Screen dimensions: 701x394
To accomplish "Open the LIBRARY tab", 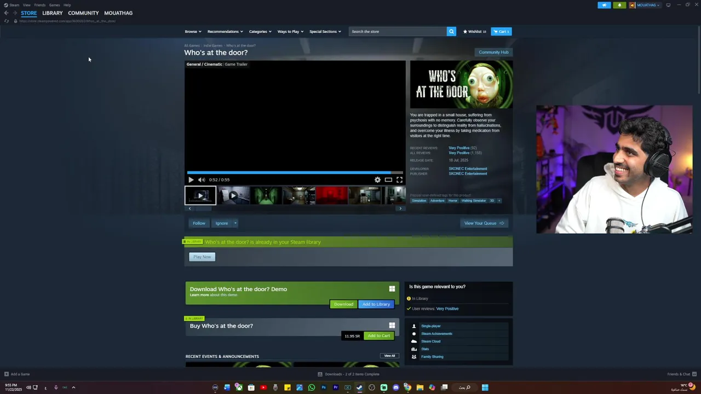I will 53,13.
